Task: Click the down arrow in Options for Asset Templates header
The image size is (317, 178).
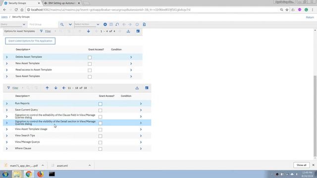Action: [88, 31]
